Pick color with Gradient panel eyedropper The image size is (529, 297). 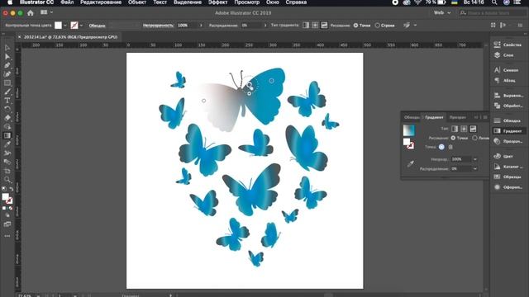coord(410,164)
